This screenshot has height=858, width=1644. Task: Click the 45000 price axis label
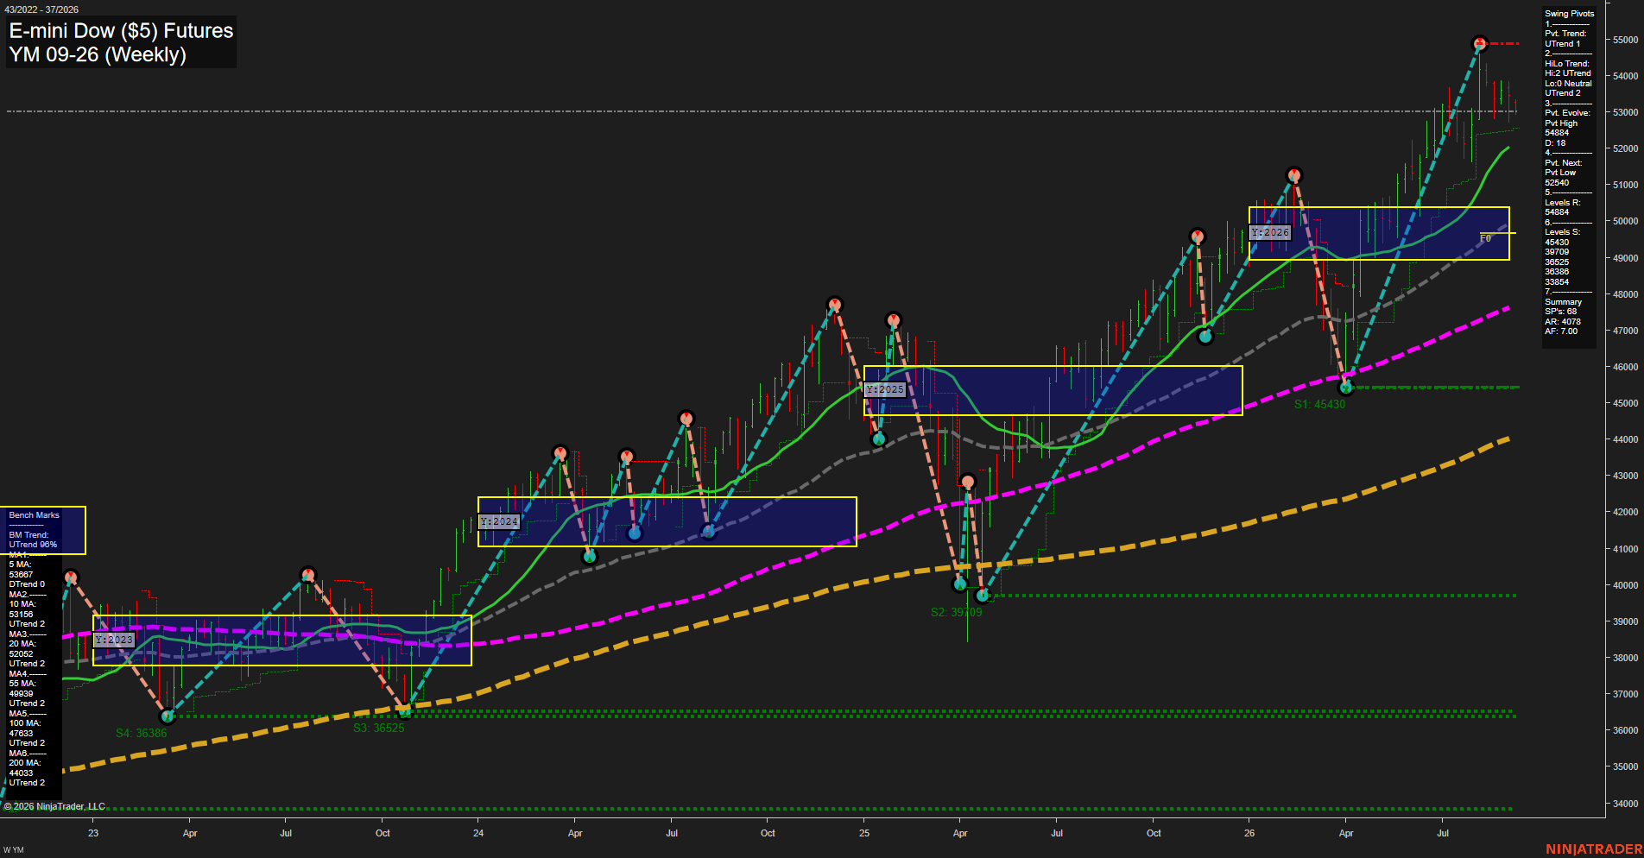pyautogui.click(x=1625, y=403)
